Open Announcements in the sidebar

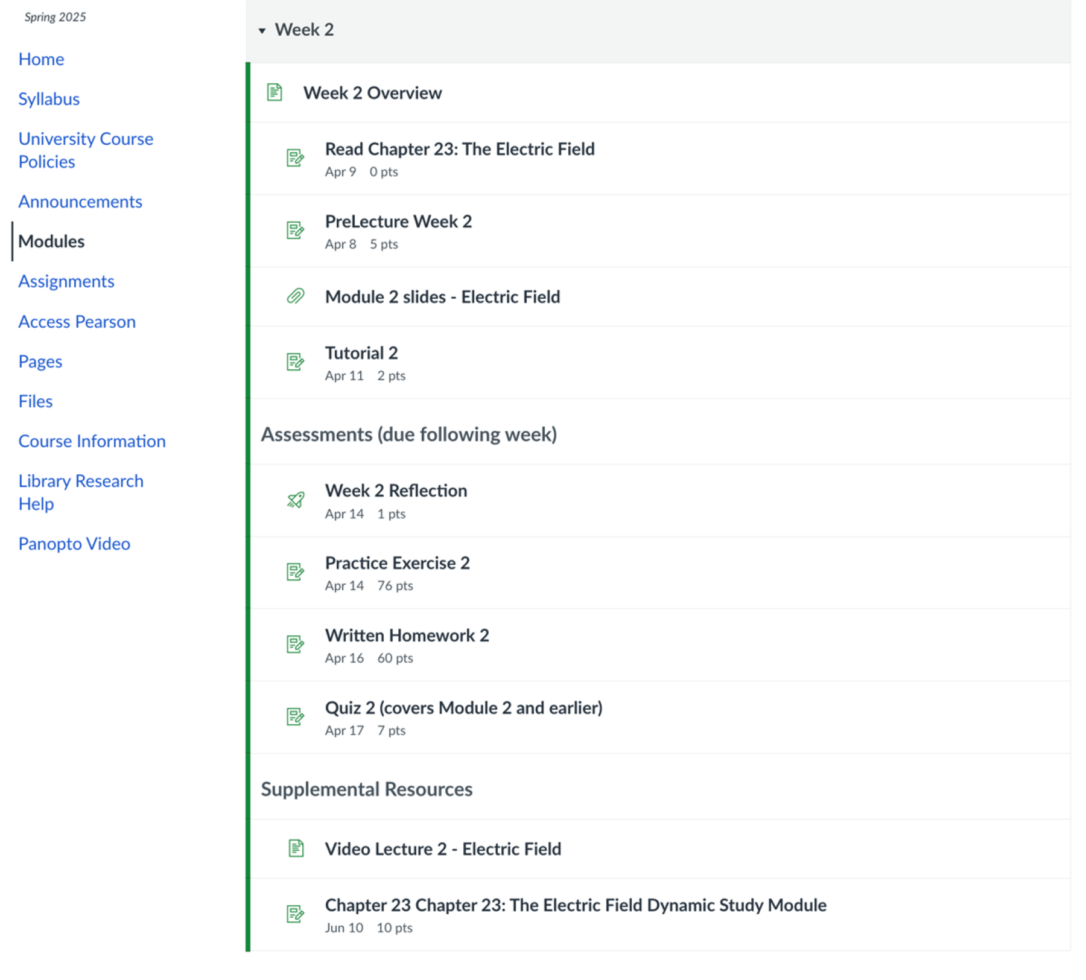(x=80, y=202)
